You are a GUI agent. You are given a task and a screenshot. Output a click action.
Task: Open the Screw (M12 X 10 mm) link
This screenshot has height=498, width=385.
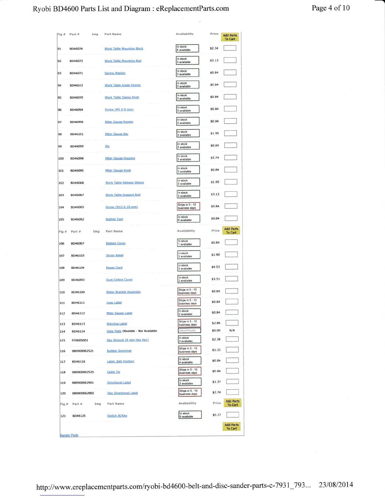coord(121,207)
